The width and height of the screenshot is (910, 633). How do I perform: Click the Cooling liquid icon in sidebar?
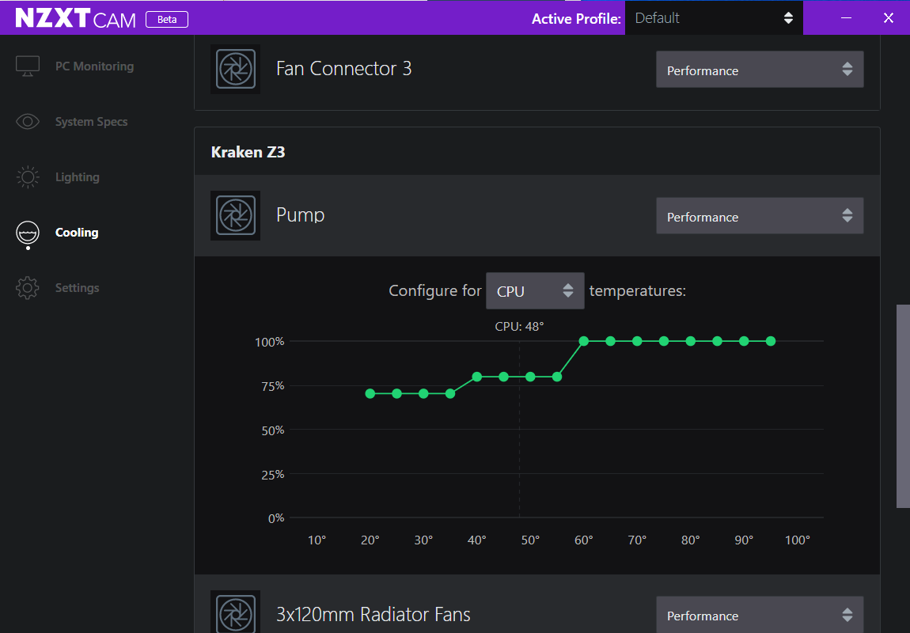pyautogui.click(x=28, y=233)
